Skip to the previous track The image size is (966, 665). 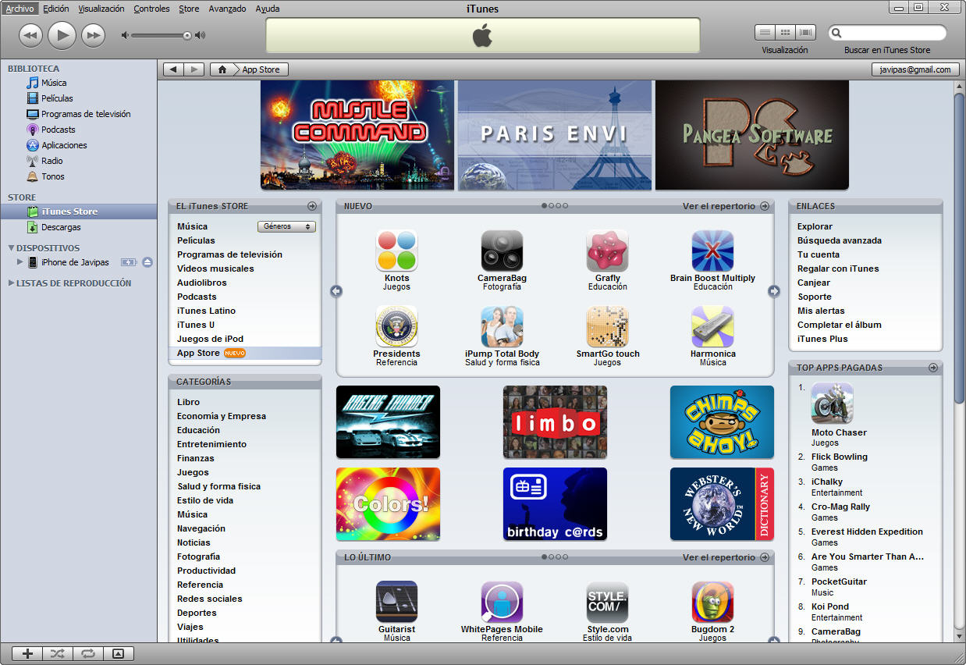click(30, 34)
